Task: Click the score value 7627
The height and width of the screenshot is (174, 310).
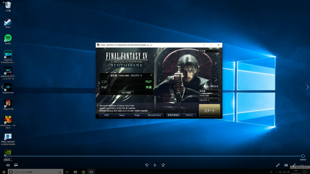Action: (x=148, y=82)
